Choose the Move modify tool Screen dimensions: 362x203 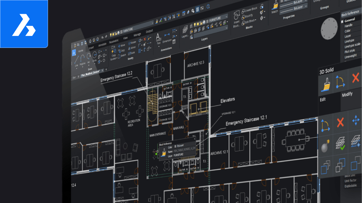coord(121,46)
